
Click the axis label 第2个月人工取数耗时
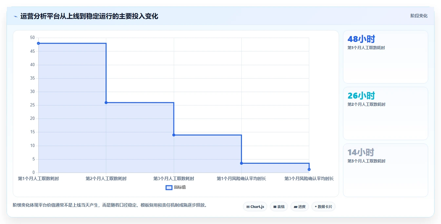tap(106, 178)
